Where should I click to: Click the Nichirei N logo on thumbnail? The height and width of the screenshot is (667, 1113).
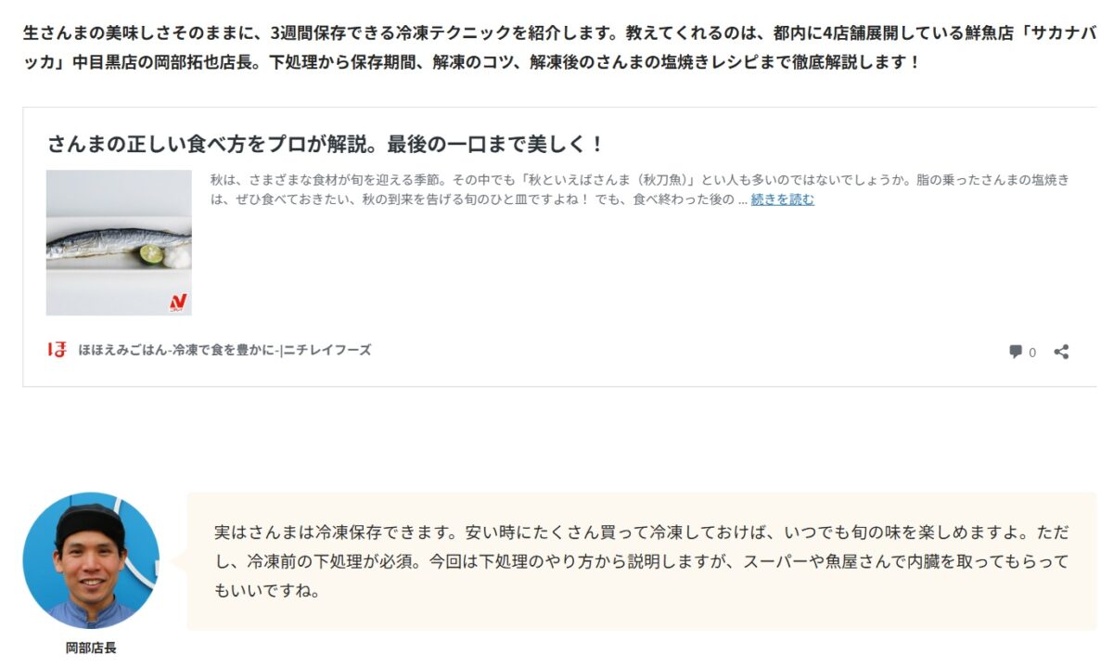click(178, 302)
